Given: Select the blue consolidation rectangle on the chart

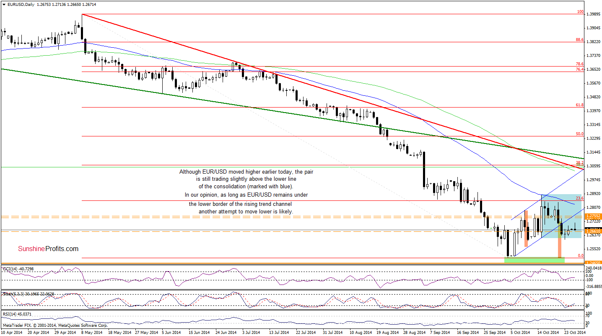Looking at the screenshot, I should (561, 216).
